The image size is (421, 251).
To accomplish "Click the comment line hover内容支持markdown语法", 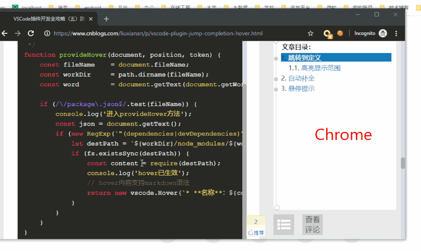I will pyautogui.click(x=138, y=183).
